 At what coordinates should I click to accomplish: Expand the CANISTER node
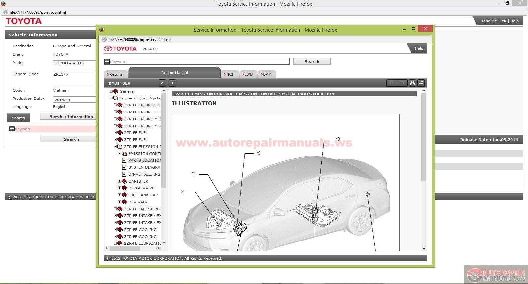[120, 181]
